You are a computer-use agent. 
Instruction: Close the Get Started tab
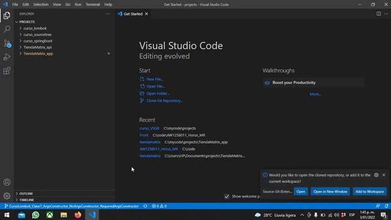[x=147, y=14]
